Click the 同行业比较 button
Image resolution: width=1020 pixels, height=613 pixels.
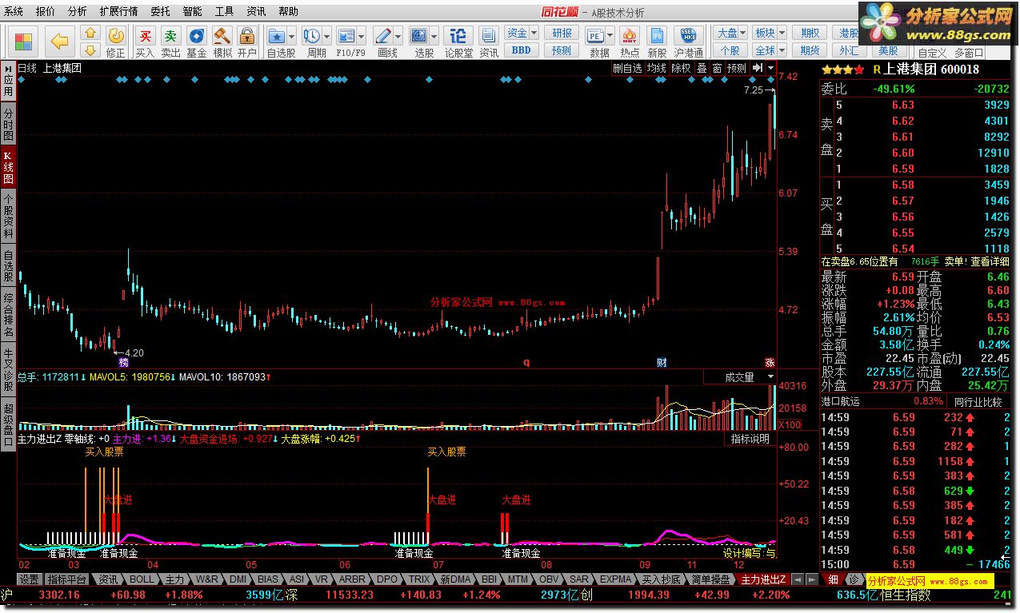point(978,402)
